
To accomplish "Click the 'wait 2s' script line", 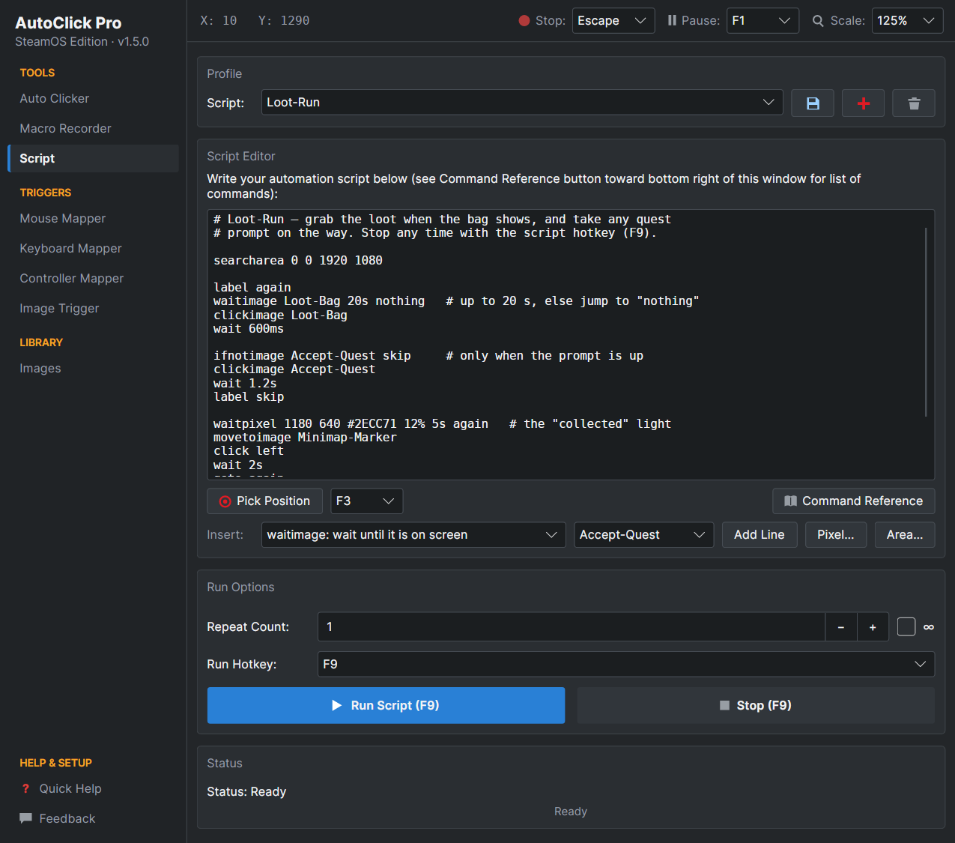I will 238,465.
